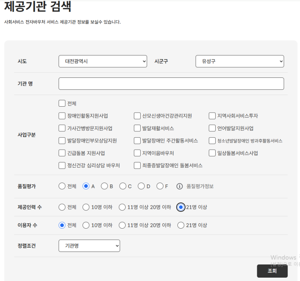Image resolution: width=300 pixels, height=281 pixels.
Task: Select 10명 이하 for 이용자 수
Action: (x=86, y=225)
